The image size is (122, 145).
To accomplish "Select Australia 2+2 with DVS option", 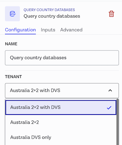I will (61, 107).
